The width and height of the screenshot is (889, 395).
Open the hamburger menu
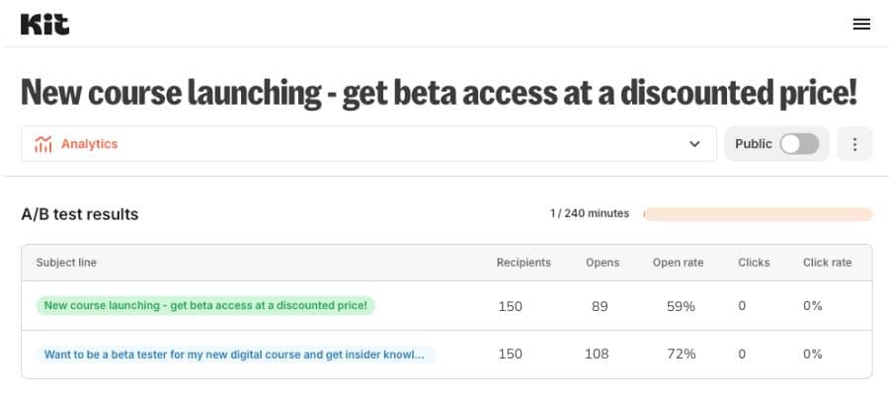(x=861, y=25)
